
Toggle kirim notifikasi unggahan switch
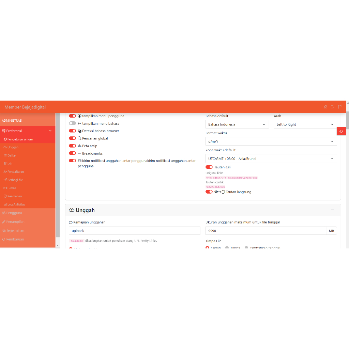pyautogui.click(x=72, y=161)
